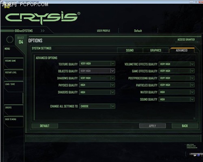Screen dimensions: 203x162
Task: Open the Particles Quality dropdown
Action: [177, 85]
